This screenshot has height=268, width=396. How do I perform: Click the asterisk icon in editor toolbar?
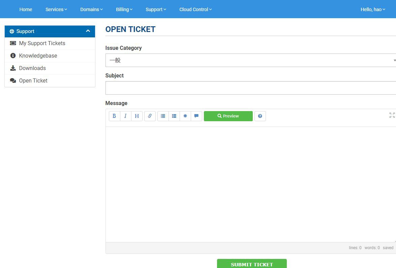185,116
